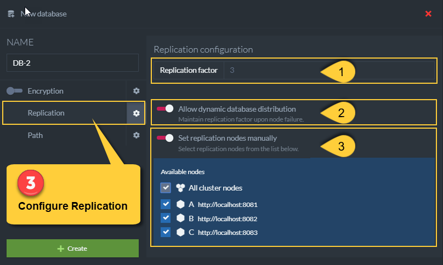443x265 pixels.
Task: Toggle the All cluster nodes checkbox
Action: [166, 188]
